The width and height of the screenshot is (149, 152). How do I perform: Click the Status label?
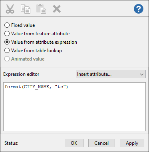[11, 143]
